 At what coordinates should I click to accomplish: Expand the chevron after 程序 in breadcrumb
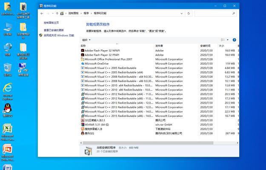91,13
